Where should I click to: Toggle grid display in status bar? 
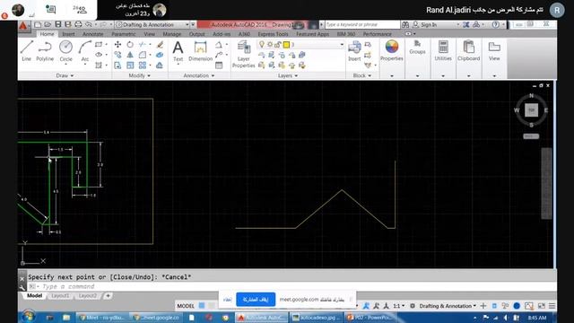coord(202,305)
